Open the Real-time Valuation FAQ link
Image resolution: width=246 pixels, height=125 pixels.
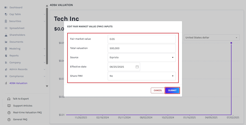pyautogui.click(x=27, y=112)
